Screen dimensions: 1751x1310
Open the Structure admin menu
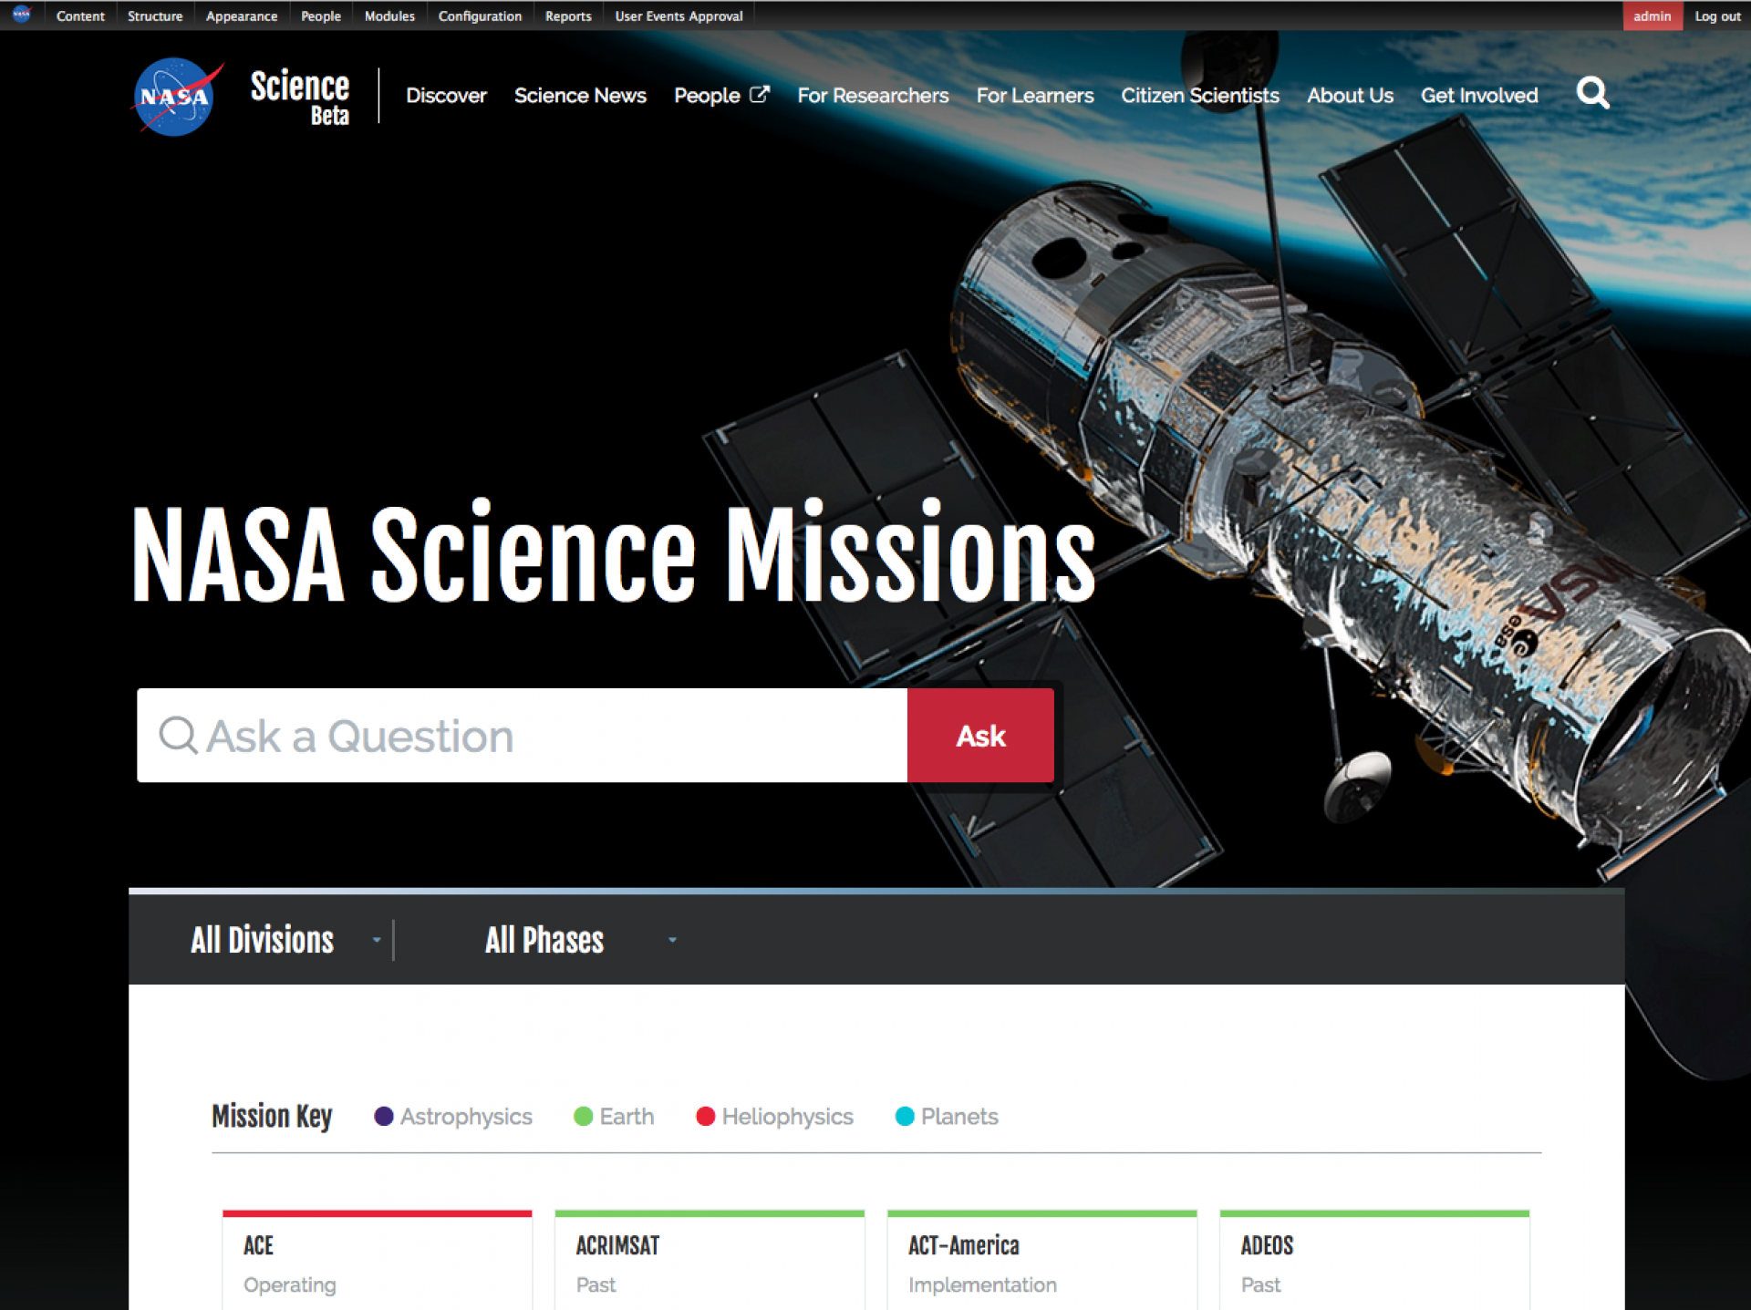click(154, 15)
